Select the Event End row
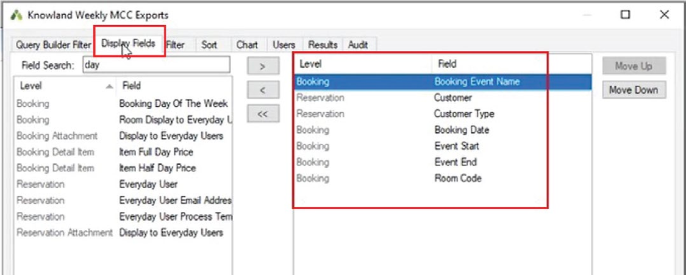The width and height of the screenshot is (686, 275). [443, 162]
